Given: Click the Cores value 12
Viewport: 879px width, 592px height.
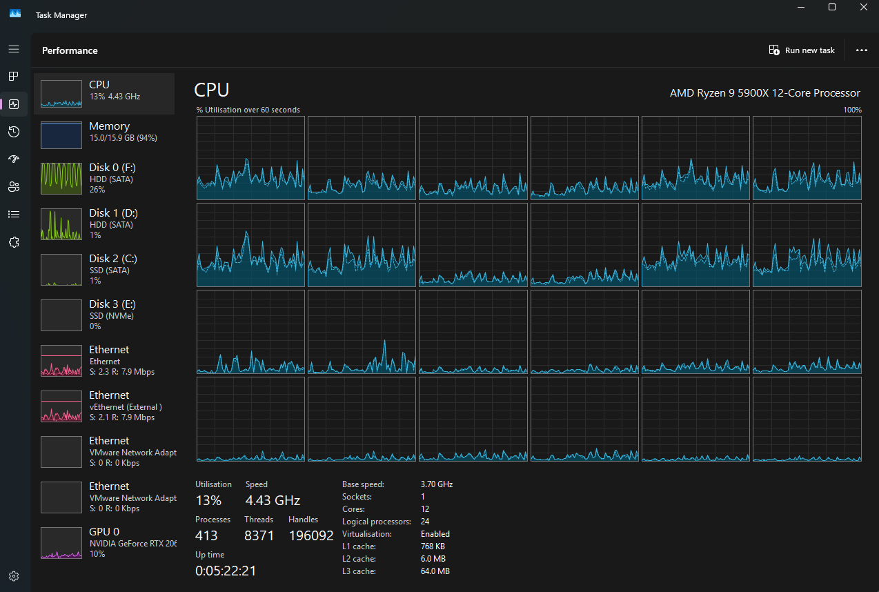Looking at the screenshot, I should (425, 509).
